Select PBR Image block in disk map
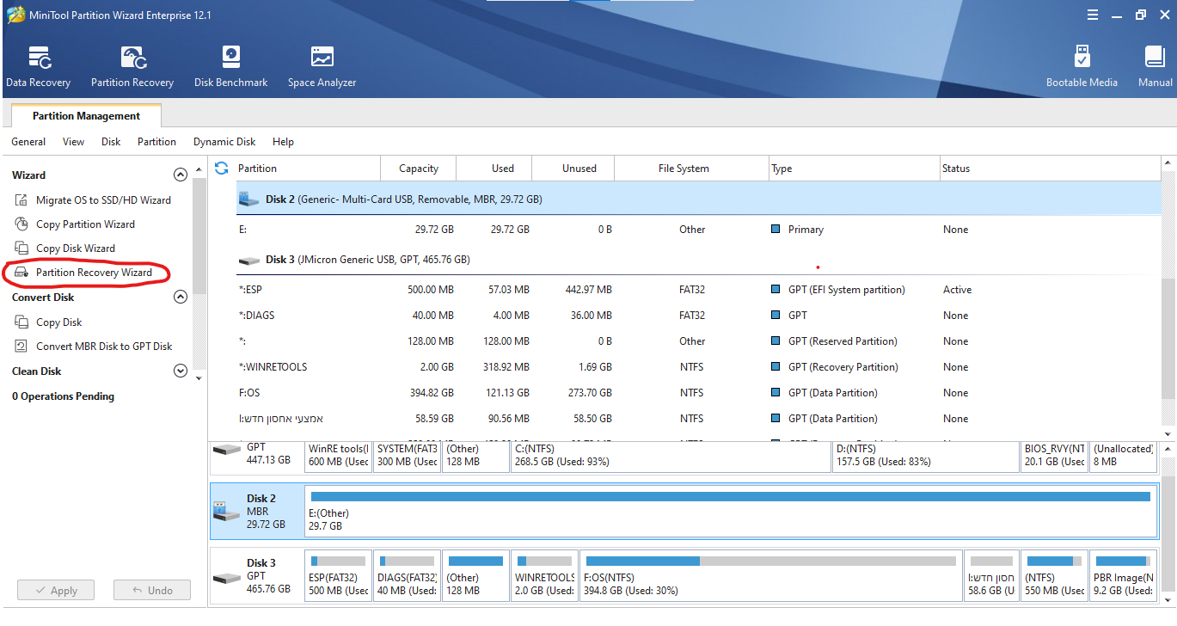 (x=1123, y=576)
